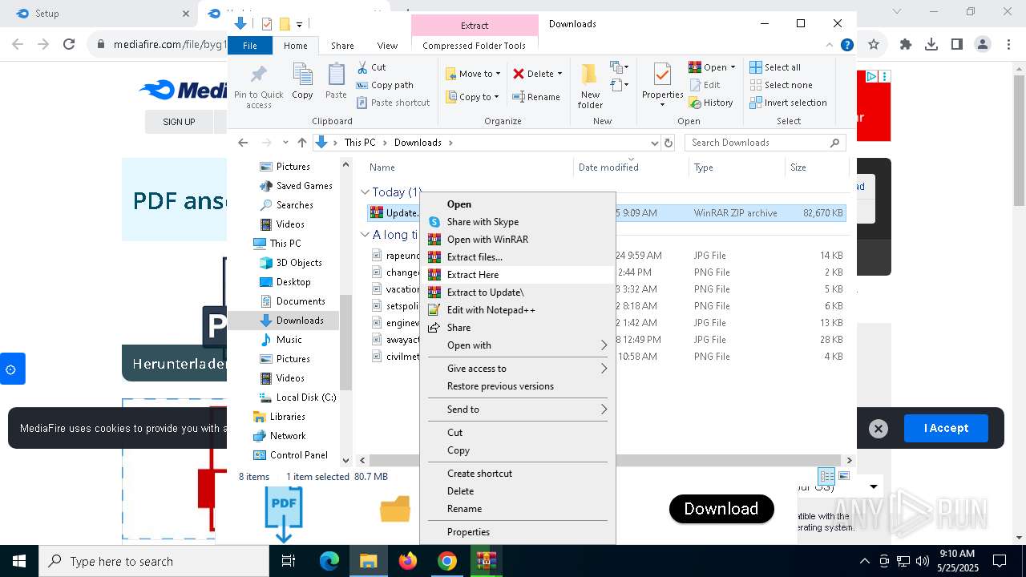The image size is (1026, 577).
Task: Dismiss the cookie banner with X
Action: [879, 429]
